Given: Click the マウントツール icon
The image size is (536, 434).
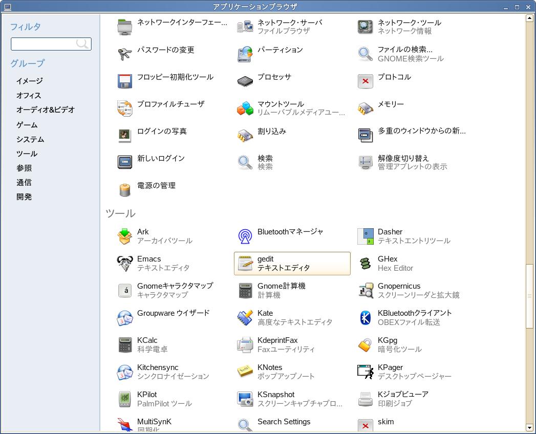Looking at the screenshot, I should (245, 108).
